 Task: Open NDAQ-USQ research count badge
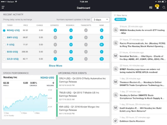click(x=71, y=30)
